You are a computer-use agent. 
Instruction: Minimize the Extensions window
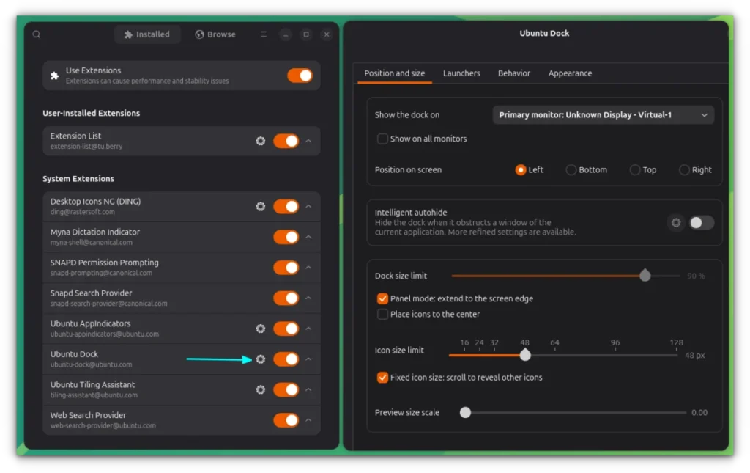[286, 34]
